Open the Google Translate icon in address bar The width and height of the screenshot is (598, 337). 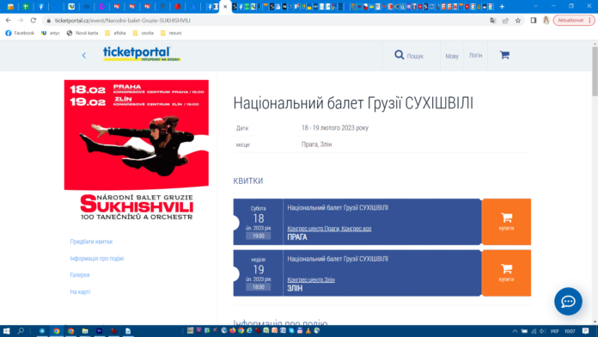(x=492, y=21)
